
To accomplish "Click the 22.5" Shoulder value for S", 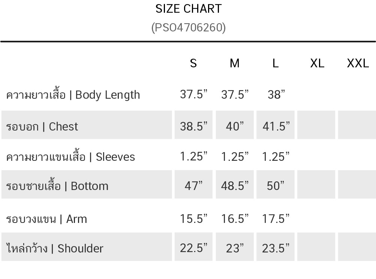I will tap(193, 248).
